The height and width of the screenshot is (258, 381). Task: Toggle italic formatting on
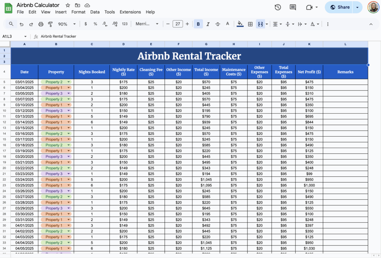pos(208,24)
